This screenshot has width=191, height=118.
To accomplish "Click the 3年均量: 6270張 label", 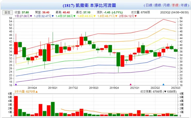I will [x=26, y=92].
